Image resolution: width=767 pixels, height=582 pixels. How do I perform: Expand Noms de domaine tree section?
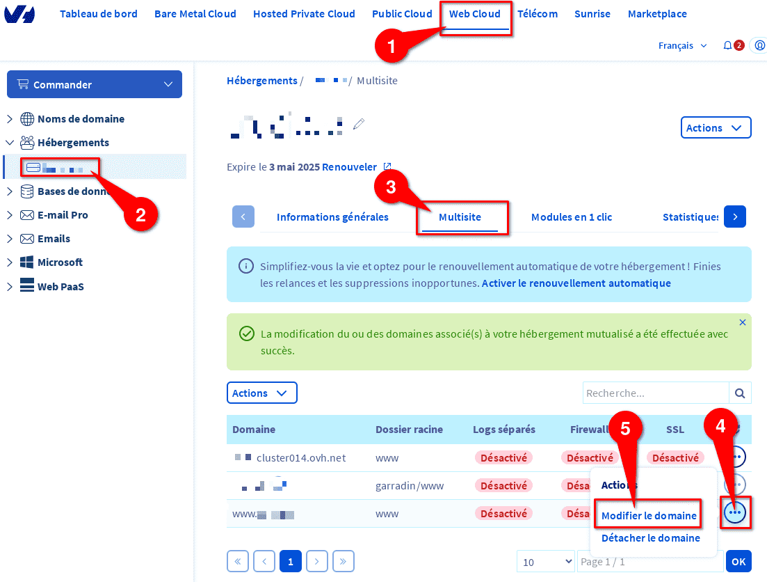10,118
